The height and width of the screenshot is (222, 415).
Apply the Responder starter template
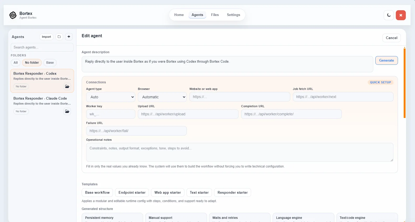point(232,192)
